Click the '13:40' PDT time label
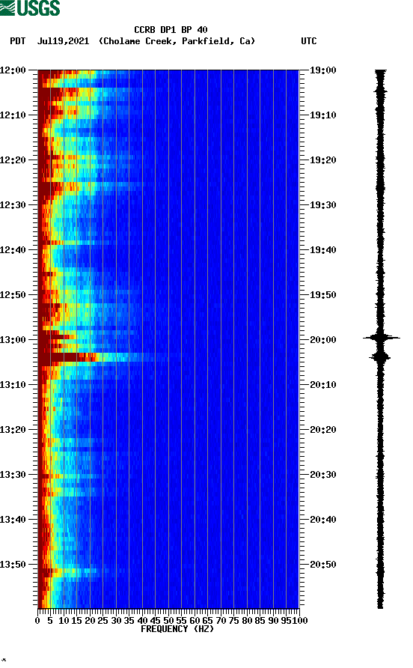This screenshot has height=668, width=413. [13, 520]
